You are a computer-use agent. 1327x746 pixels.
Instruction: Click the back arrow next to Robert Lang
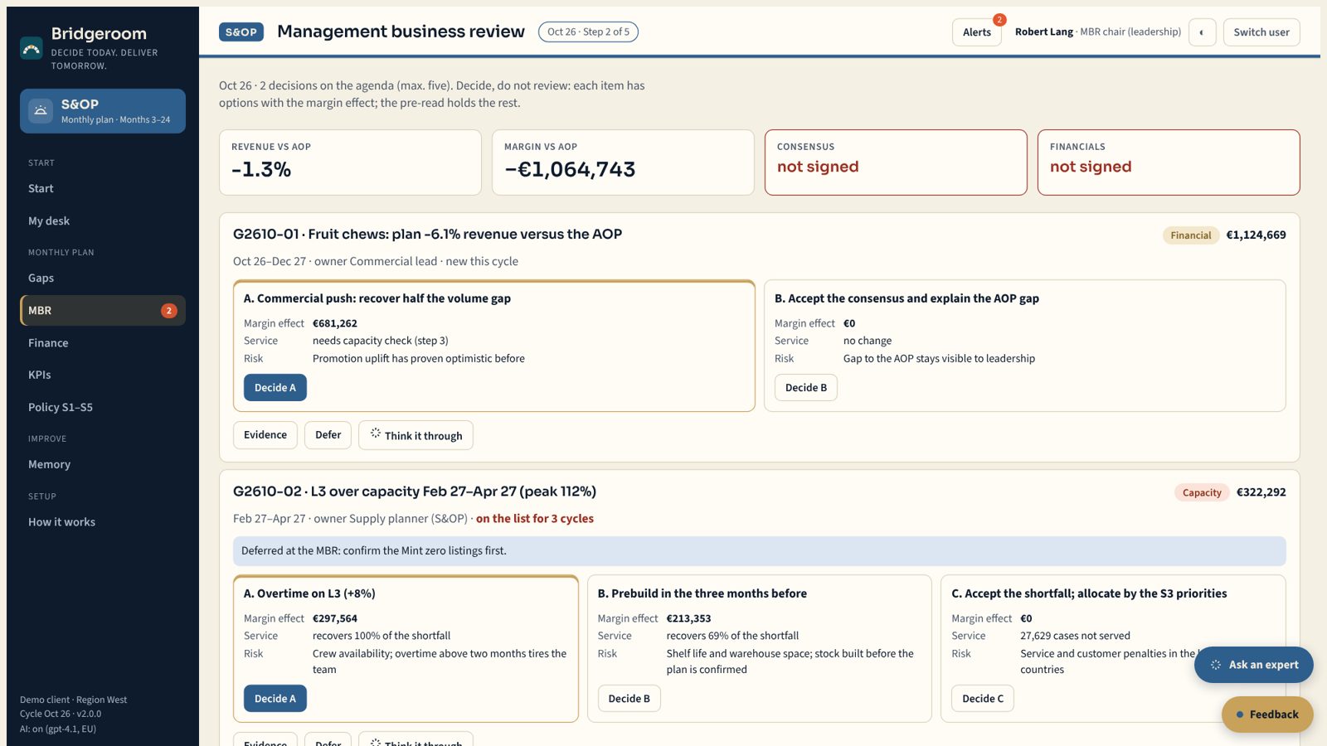pos(1202,32)
